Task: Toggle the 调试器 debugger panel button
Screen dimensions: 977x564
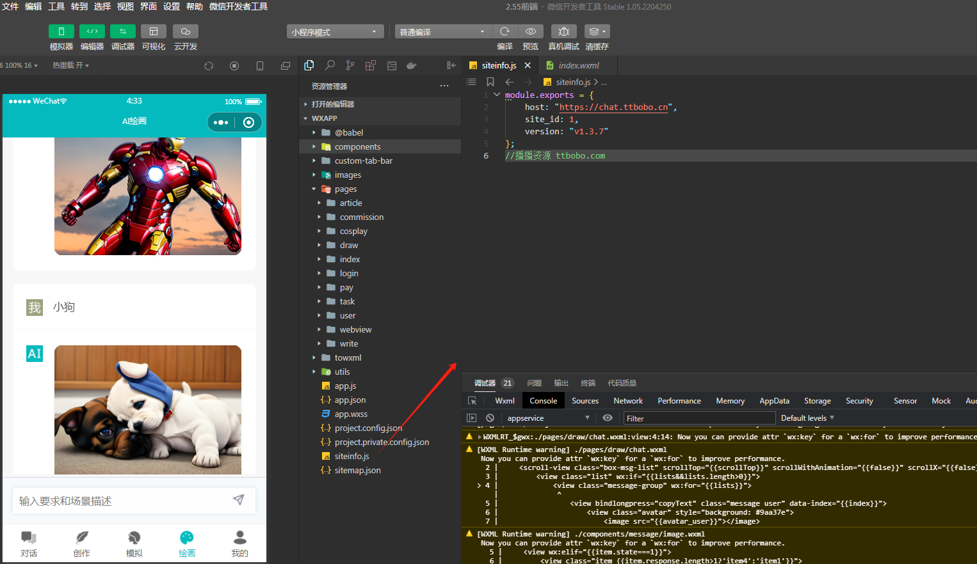Action: pyautogui.click(x=123, y=31)
